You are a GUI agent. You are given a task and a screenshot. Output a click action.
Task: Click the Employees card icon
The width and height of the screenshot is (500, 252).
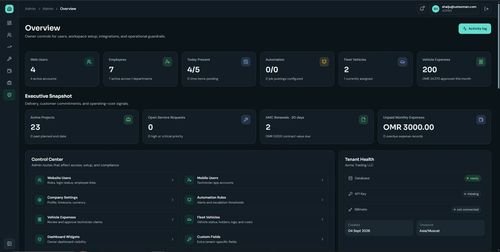pos(167,62)
